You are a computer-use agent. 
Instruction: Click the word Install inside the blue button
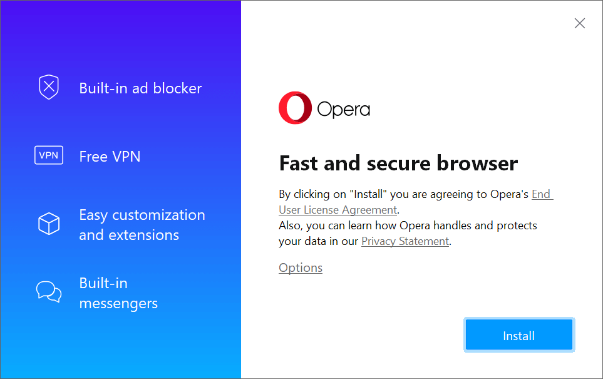click(518, 335)
